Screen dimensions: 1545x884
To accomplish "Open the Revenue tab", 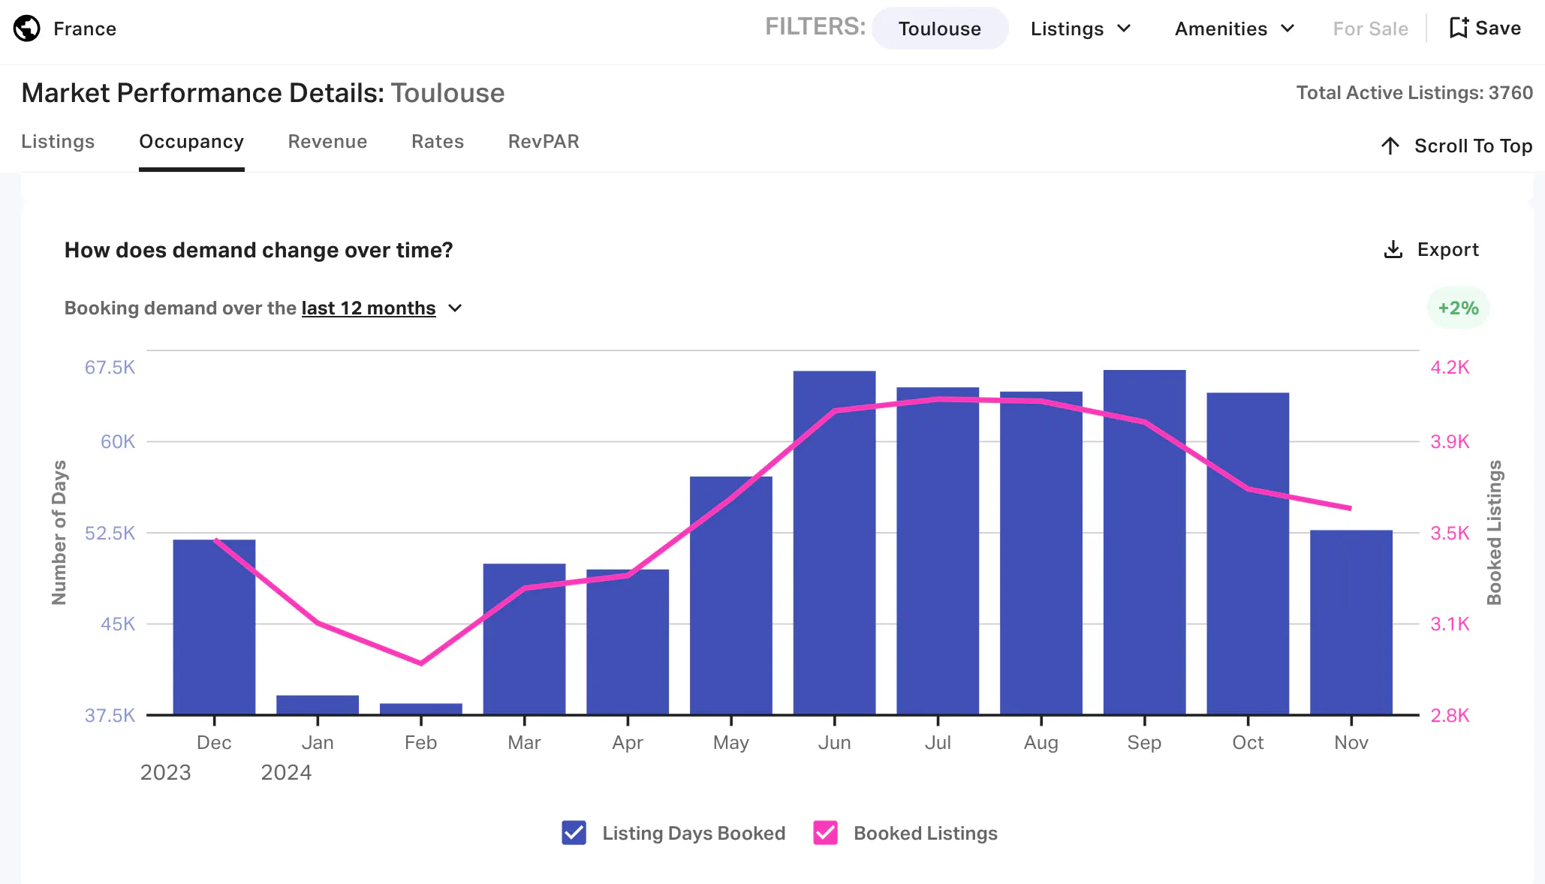I will click(327, 142).
